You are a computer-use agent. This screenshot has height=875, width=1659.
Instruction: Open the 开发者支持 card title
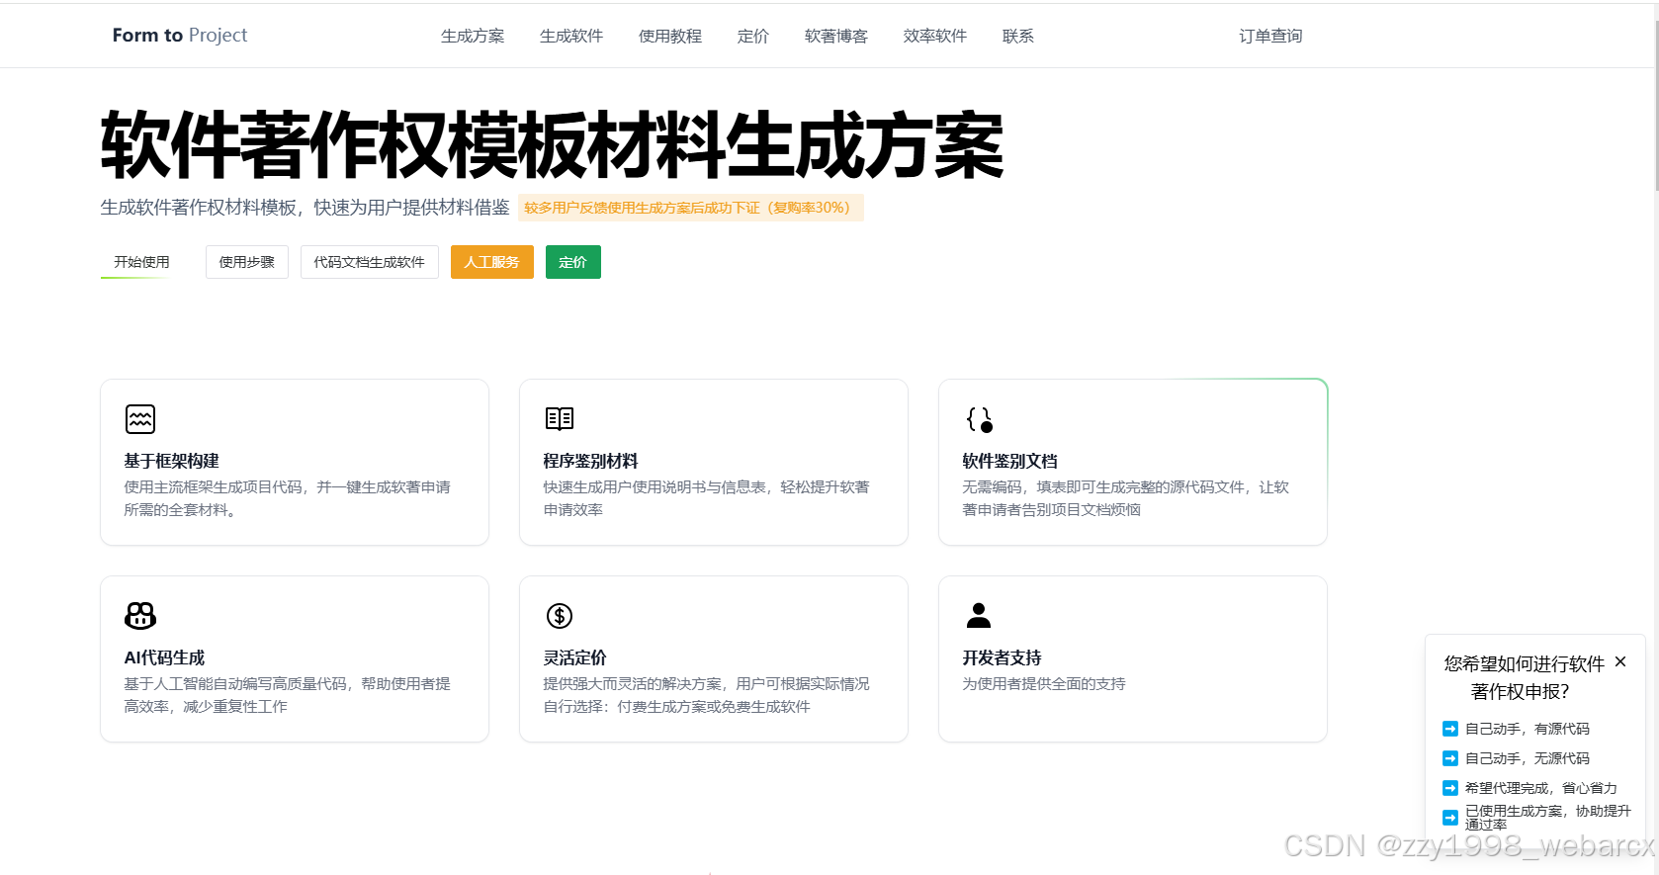(x=1002, y=657)
